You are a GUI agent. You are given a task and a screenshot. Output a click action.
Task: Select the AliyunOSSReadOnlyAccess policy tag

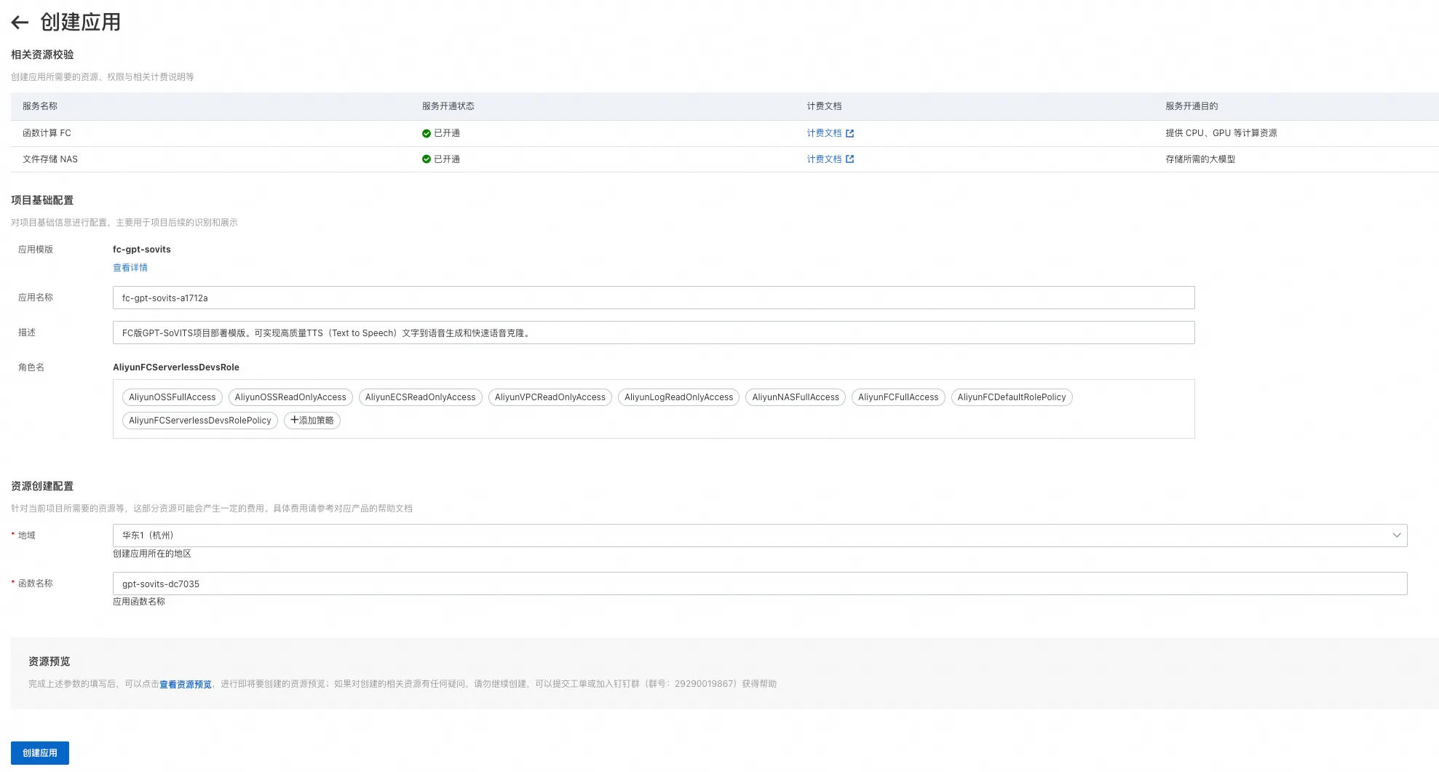(290, 397)
